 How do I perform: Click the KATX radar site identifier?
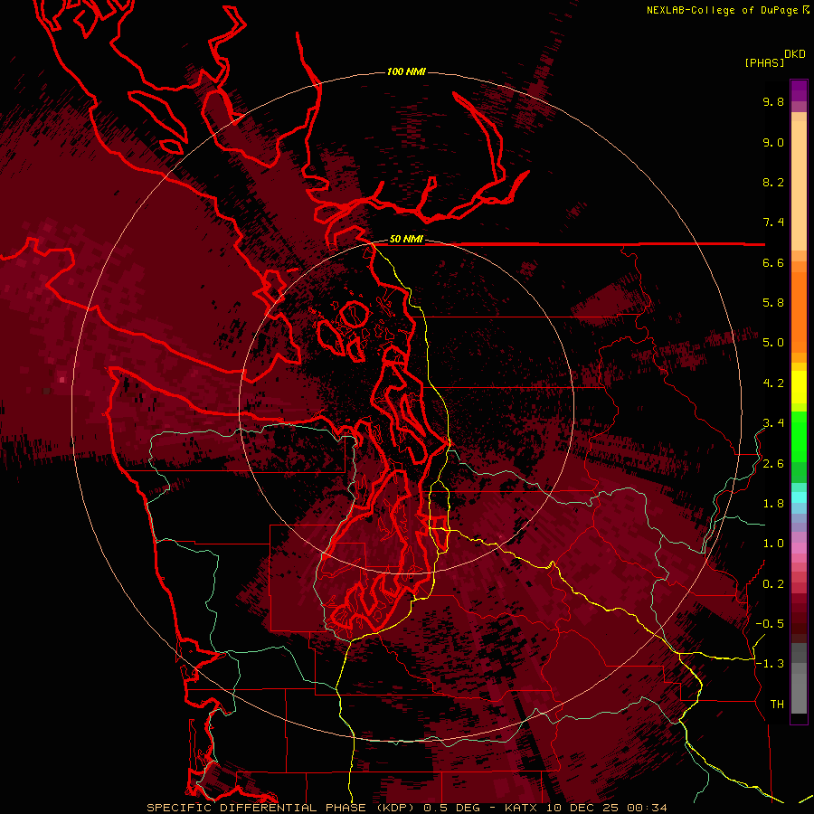521,808
